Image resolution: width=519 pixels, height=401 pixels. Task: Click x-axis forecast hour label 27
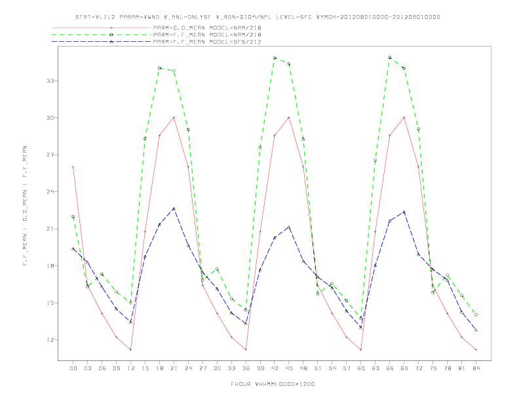click(202, 368)
